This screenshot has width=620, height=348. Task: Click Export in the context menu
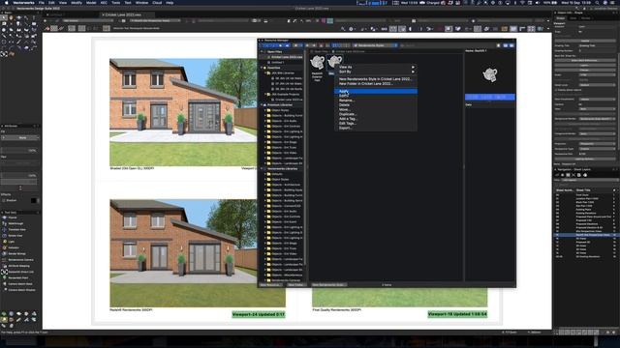[x=376, y=128]
